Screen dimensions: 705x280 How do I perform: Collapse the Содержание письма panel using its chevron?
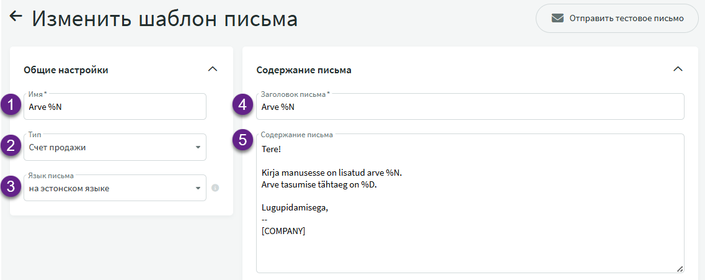pyautogui.click(x=678, y=69)
